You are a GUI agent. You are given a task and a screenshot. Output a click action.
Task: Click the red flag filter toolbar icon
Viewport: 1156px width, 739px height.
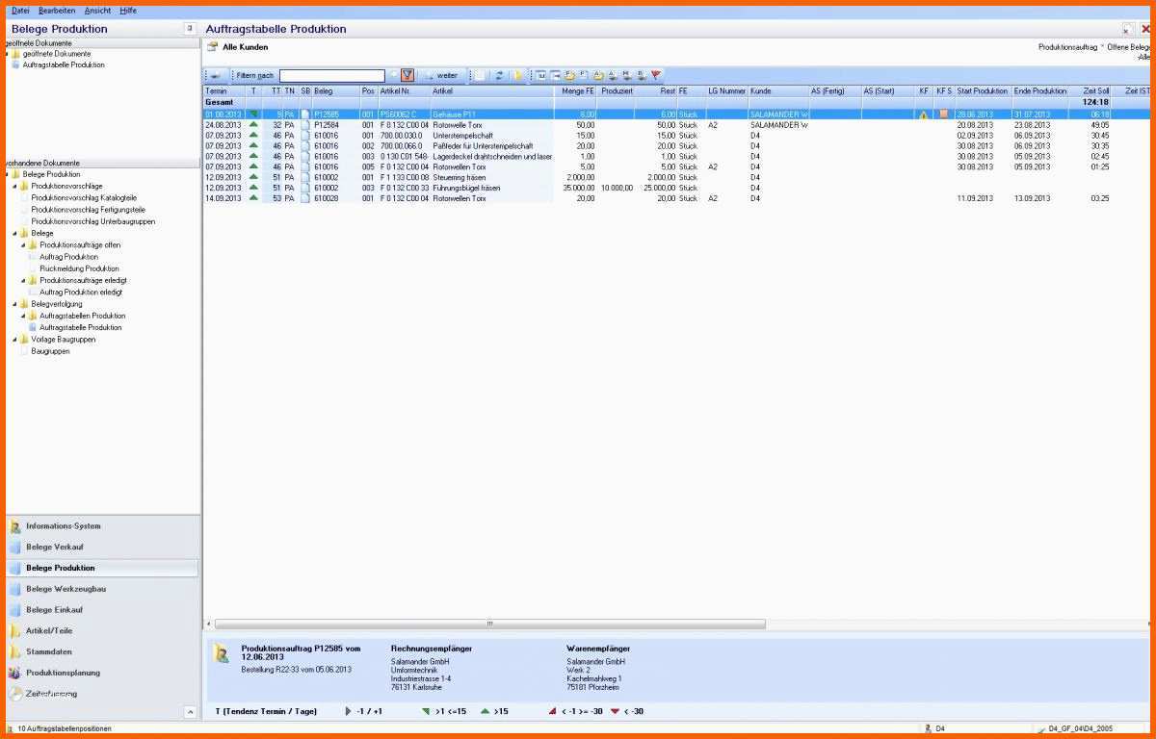pyautogui.click(x=656, y=75)
